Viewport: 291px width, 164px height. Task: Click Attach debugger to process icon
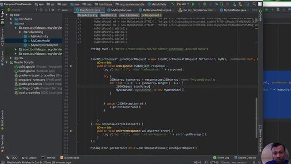click(222, 4)
